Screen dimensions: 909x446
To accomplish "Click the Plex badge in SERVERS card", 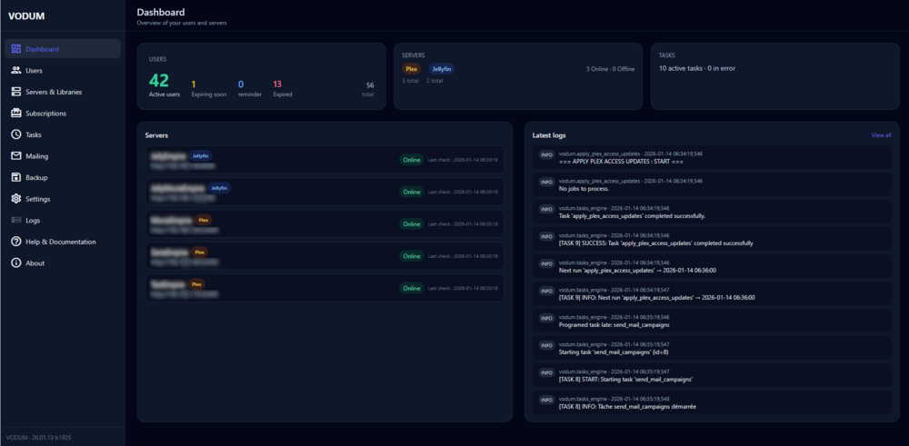I will 412,69.
